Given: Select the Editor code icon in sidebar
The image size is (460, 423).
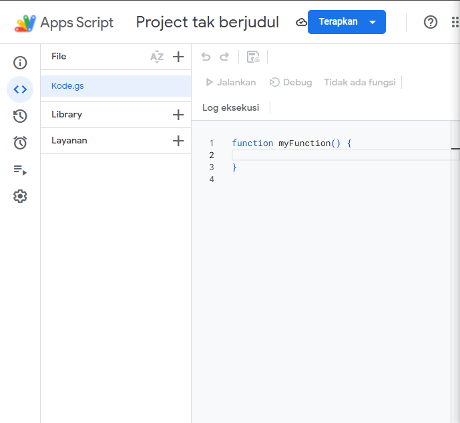Looking at the screenshot, I should (x=20, y=89).
